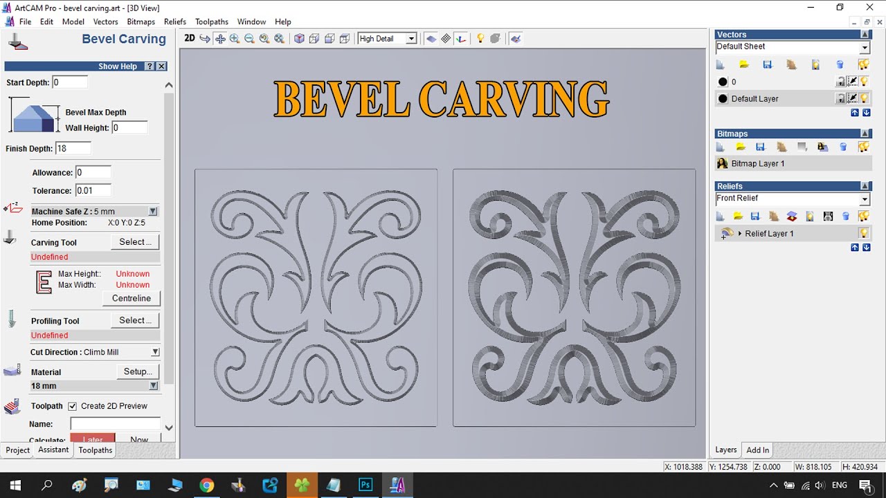Click the Zoom In magnifier icon
Viewport: 886px width, 498px height.
[x=235, y=39]
